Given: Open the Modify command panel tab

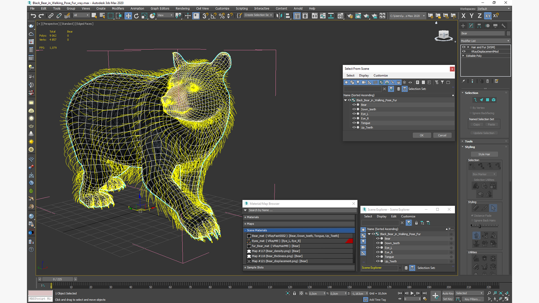Looking at the screenshot, I should pos(471,26).
